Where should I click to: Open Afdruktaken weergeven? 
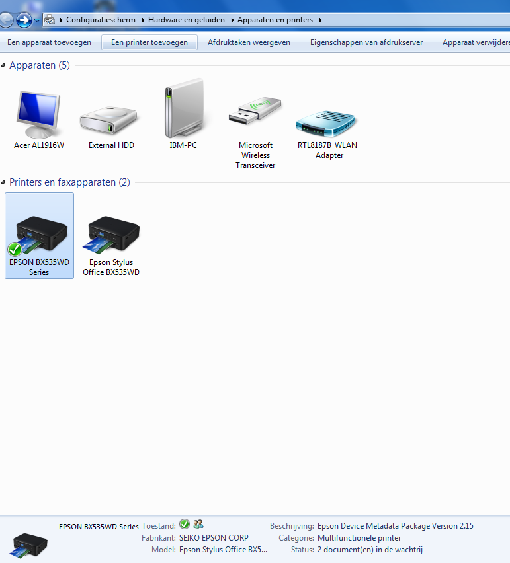[x=249, y=42]
